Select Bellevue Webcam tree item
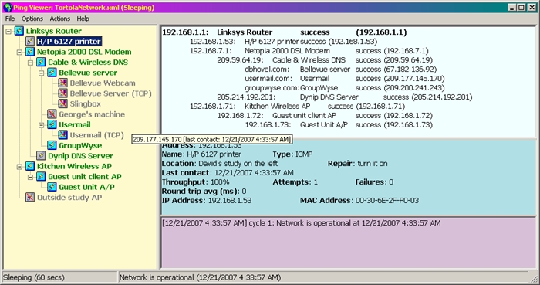 [x=103, y=83]
